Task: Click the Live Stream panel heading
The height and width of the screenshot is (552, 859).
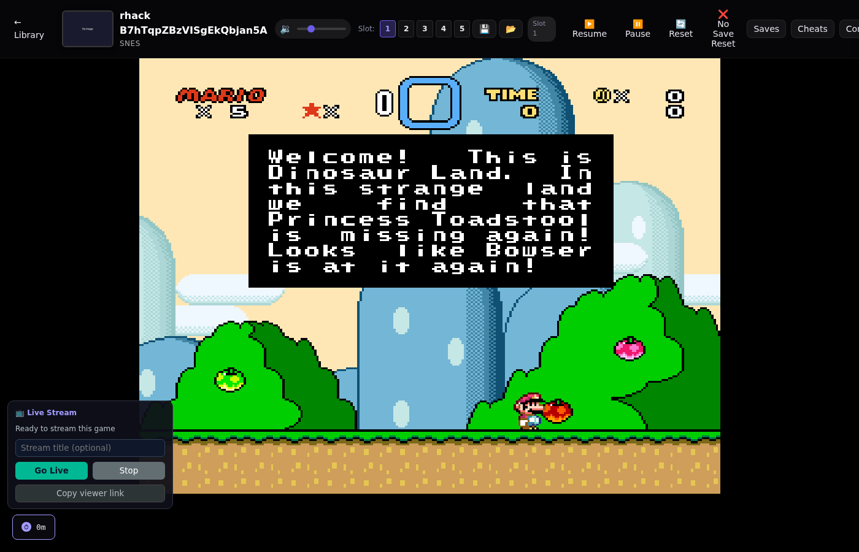Action: 46,413
